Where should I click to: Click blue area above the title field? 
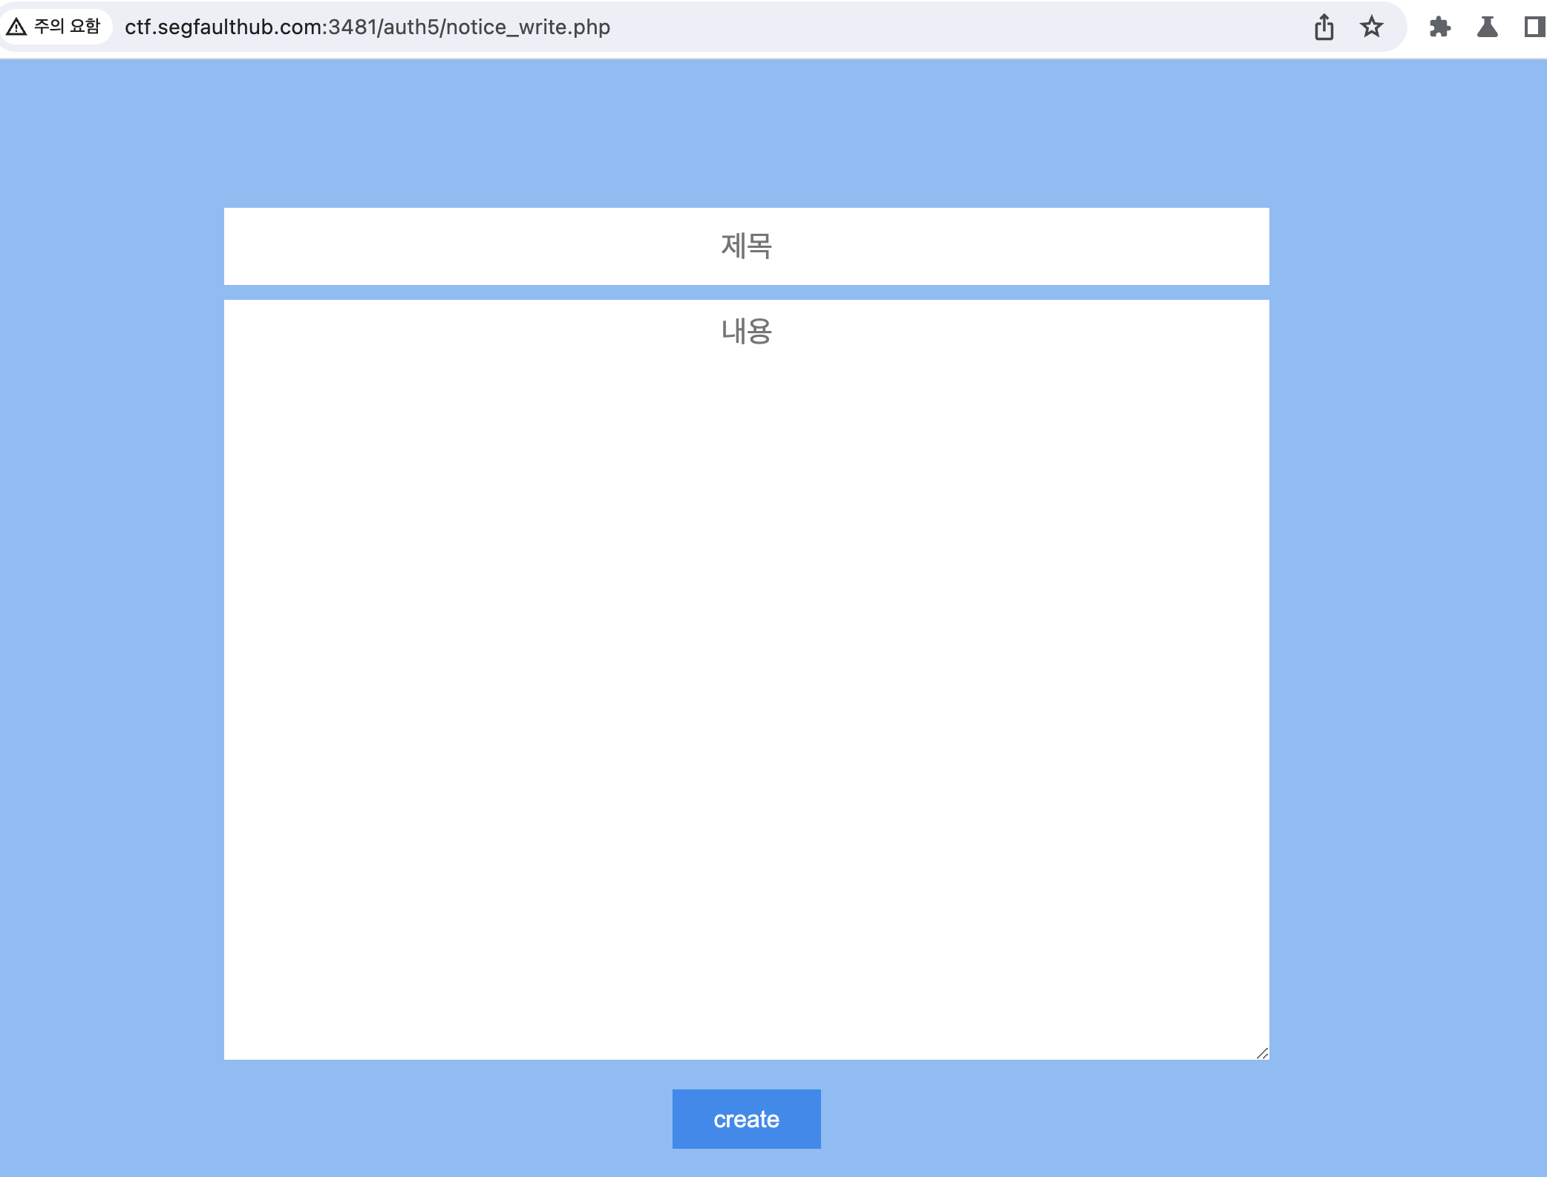(746, 134)
